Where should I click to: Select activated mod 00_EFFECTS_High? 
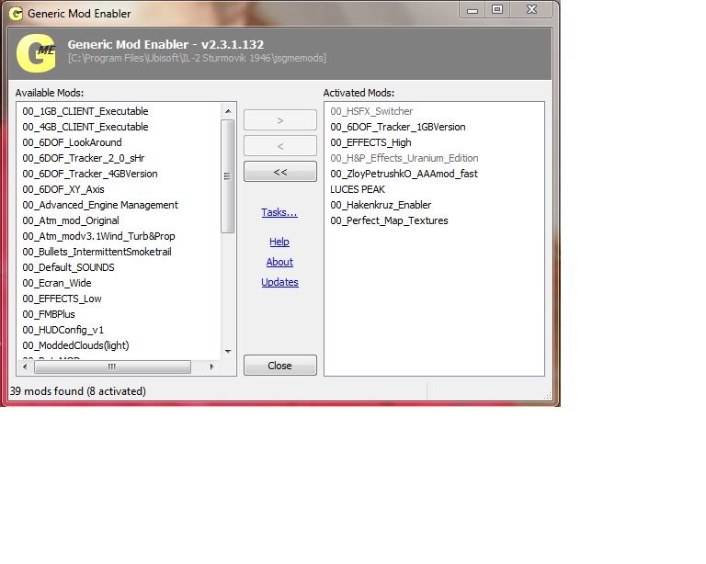click(x=370, y=142)
